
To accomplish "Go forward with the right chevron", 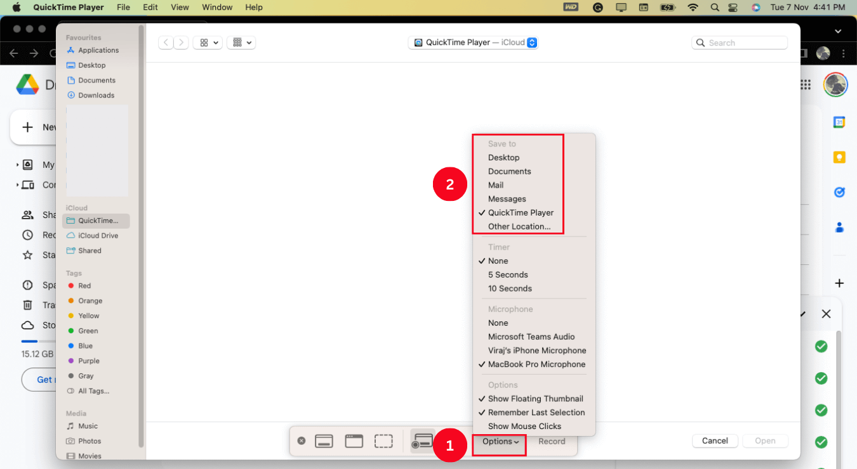I will click(x=182, y=42).
